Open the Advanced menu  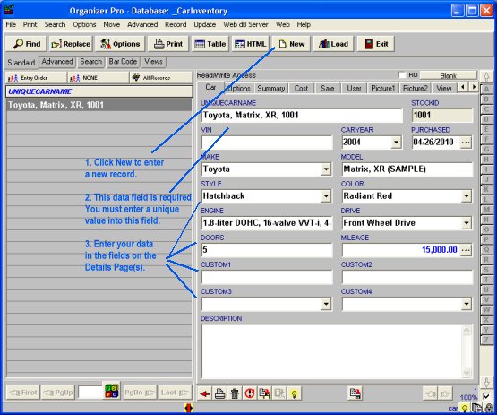pyautogui.click(x=142, y=24)
